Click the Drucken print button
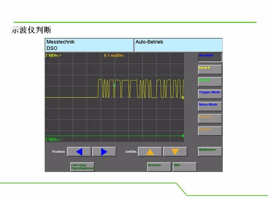Screen dimensions: 268x201 point(159,167)
